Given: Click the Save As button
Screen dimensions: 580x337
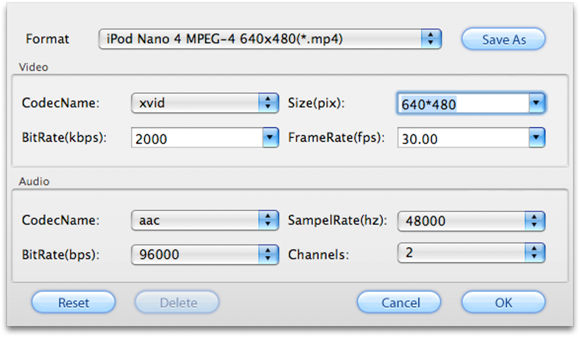Looking at the screenshot, I should pyautogui.click(x=503, y=40).
